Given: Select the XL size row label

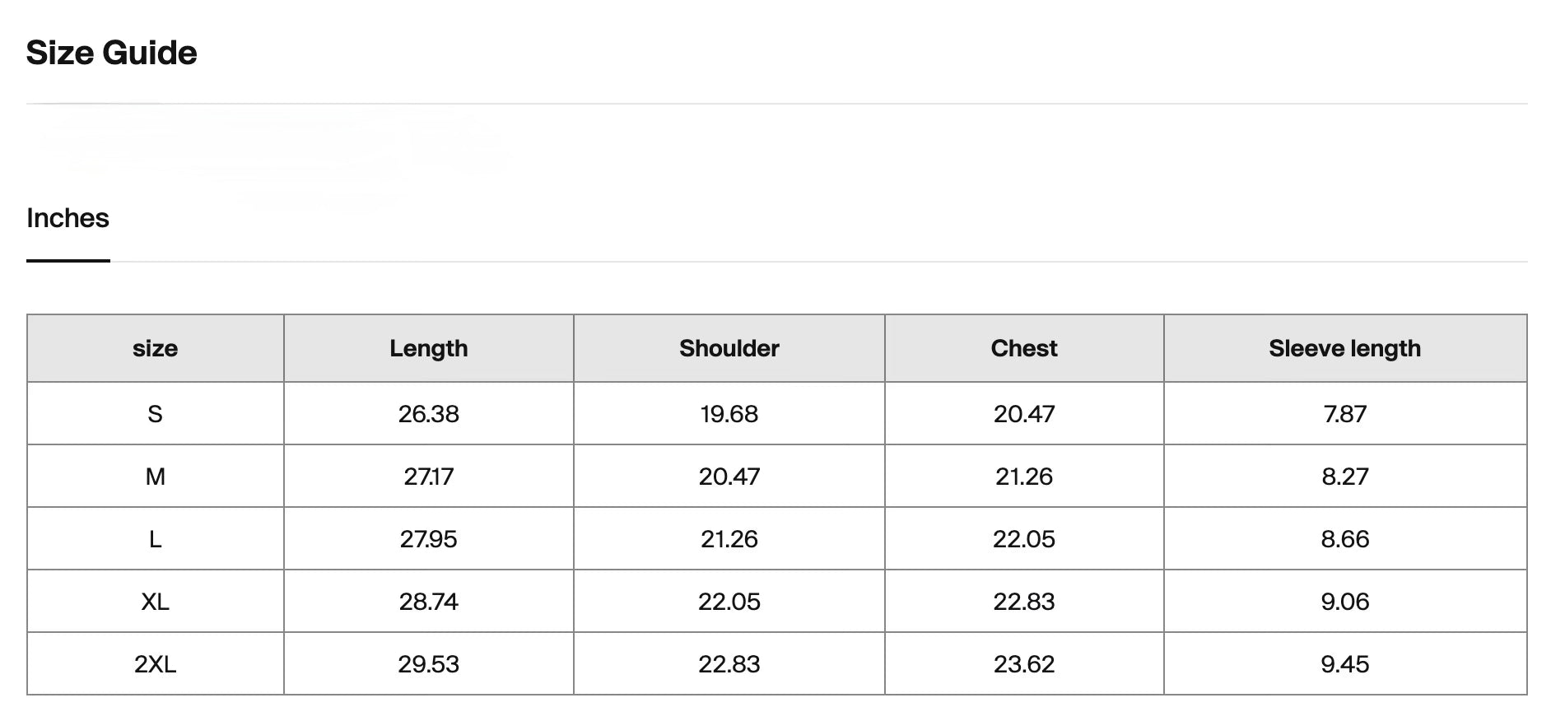Looking at the screenshot, I should [x=156, y=601].
